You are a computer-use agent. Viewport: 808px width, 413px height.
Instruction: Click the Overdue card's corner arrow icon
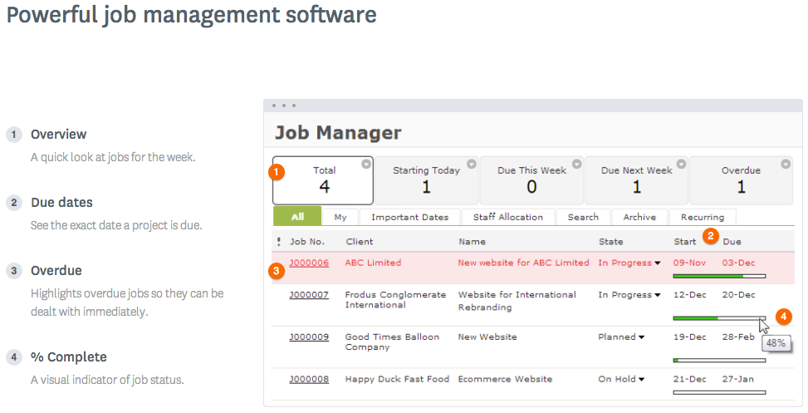click(x=786, y=165)
